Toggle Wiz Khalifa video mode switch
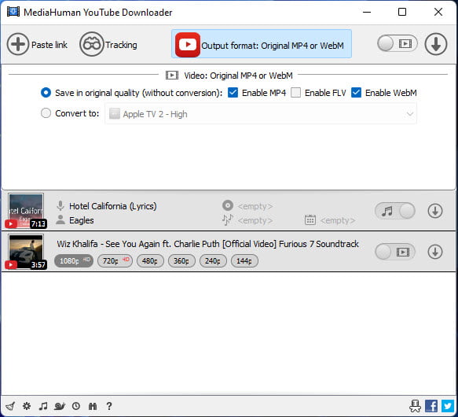This screenshot has width=458, height=417. pyautogui.click(x=395, y=252)
